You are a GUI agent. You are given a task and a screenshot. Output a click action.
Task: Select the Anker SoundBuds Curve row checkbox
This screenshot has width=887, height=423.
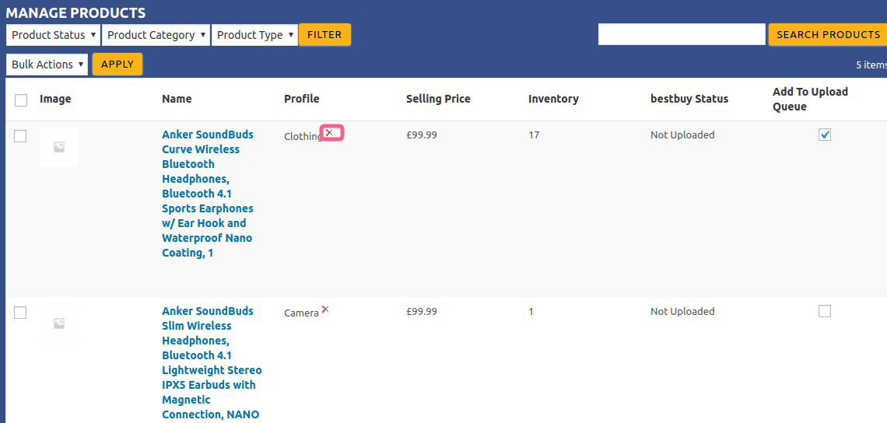(x=20, y=136)
